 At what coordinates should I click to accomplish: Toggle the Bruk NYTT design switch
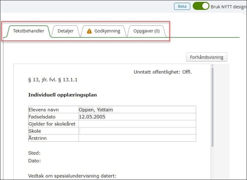pos(201,6)
